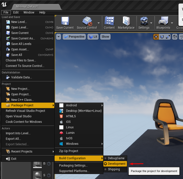Viewport: 183px width, 179px height.
Task: Click the Windows logo platform icon
Action: coord(61,144)
